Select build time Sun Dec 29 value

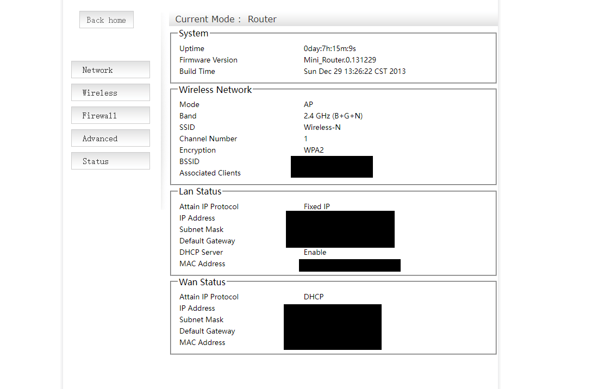(x=354, y=71)
